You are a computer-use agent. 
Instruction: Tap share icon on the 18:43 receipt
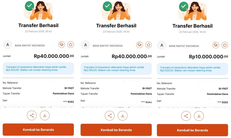tap(32, 115)
